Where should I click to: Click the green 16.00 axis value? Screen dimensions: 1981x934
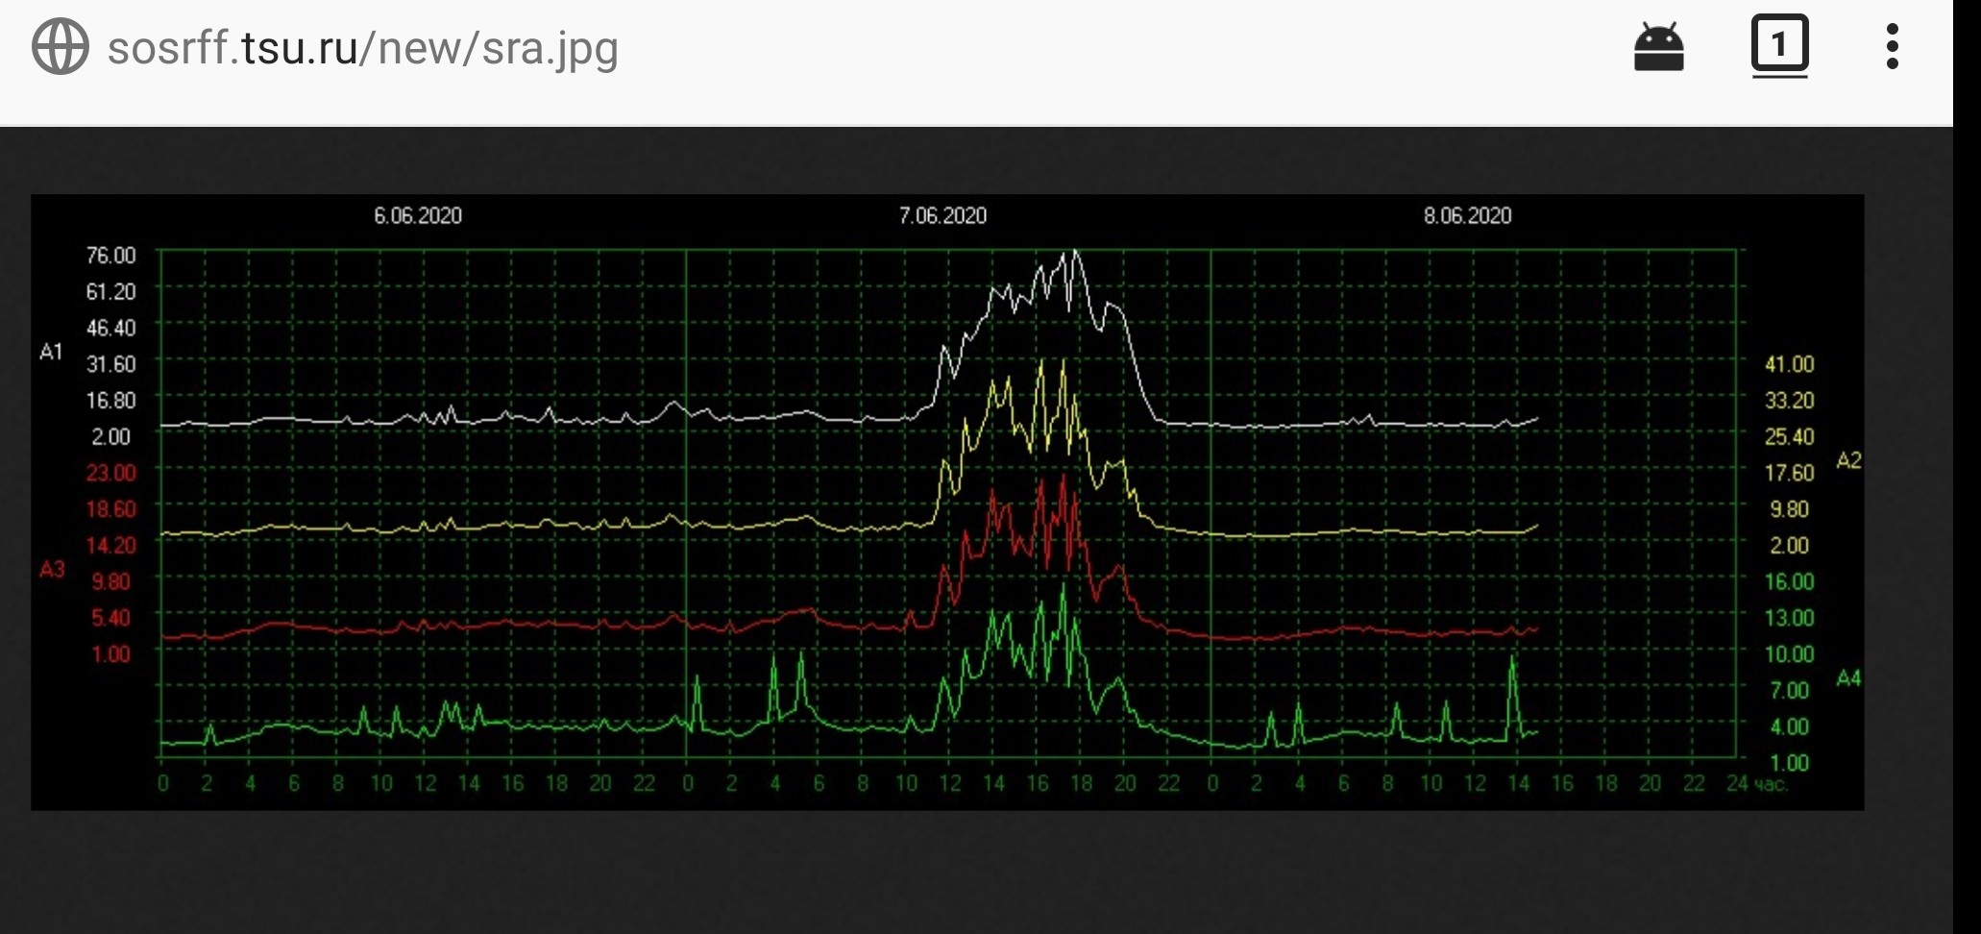[1789, 581]
